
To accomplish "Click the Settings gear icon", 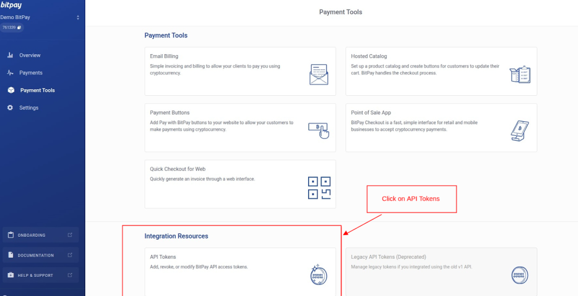I will (10, 108).
